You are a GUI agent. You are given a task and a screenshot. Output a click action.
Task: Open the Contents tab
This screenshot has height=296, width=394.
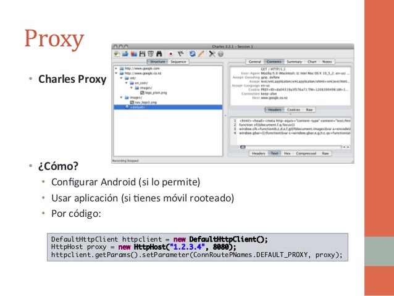(x=274, y=62)
